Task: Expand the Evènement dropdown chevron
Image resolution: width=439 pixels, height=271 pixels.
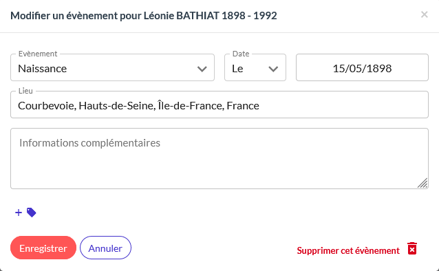Action: (x=202, y=69)
